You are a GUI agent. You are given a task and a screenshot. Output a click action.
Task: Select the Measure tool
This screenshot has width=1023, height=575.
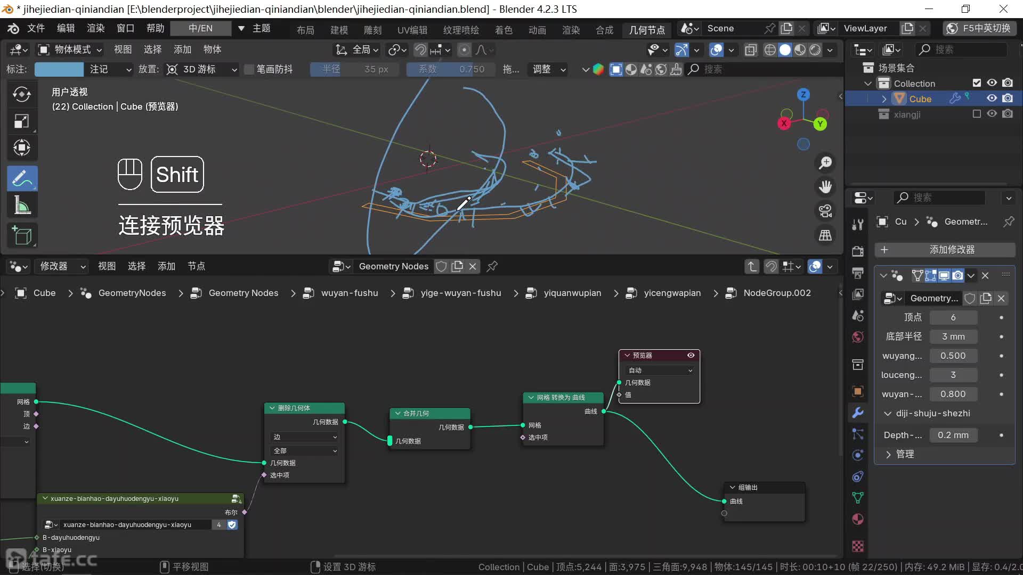tap(22, 206)
